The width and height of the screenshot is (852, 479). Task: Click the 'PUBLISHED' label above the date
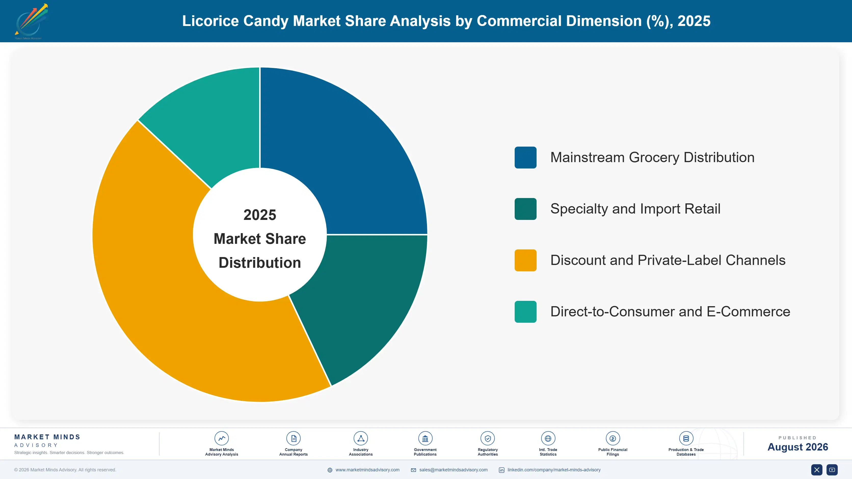tap(797, 438)
